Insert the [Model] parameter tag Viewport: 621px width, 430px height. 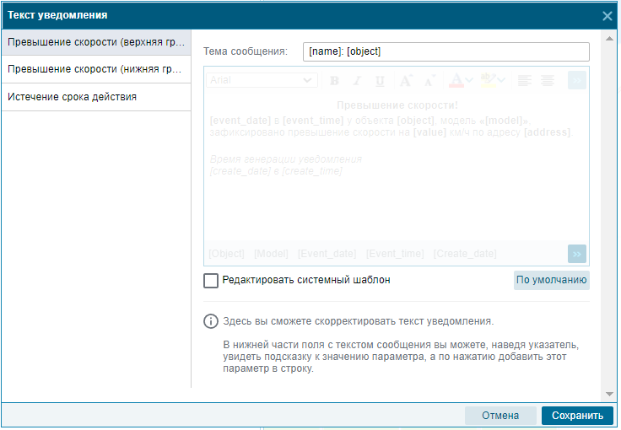(271, 254)
